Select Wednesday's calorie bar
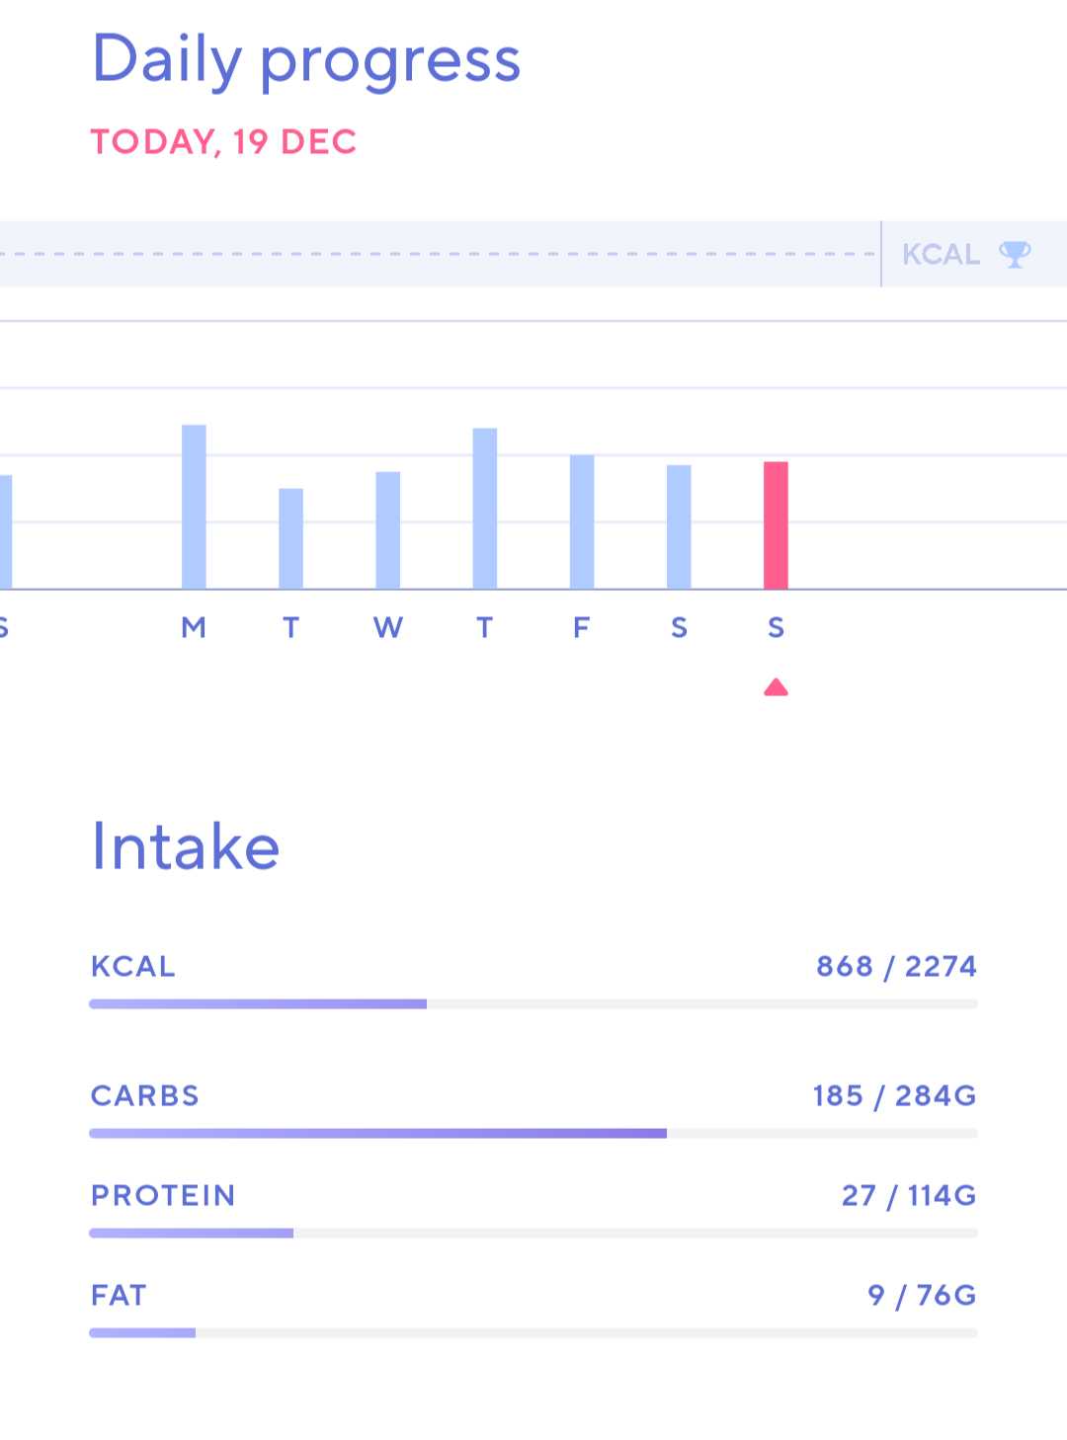The height and width of the screenshot is (1440, 1067). point(388,530)
